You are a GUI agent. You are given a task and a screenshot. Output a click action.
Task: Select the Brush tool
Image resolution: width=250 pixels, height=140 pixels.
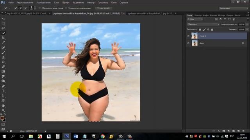[x=3, y=52]
